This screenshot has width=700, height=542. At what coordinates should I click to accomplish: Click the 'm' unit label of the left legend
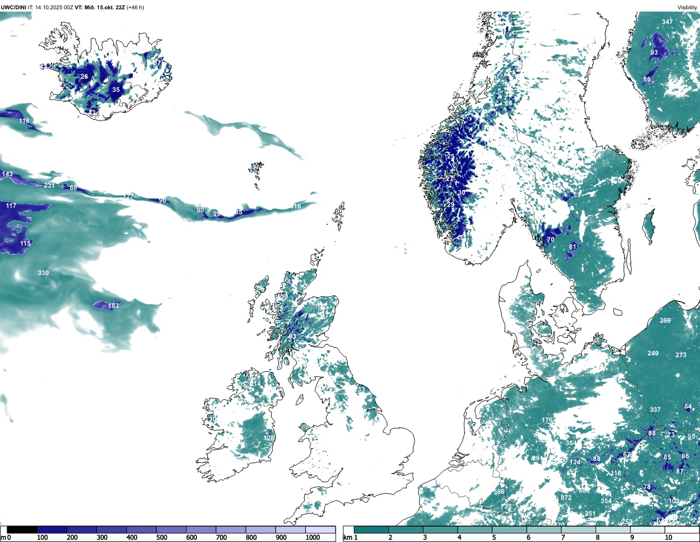(x=3, y=538)
